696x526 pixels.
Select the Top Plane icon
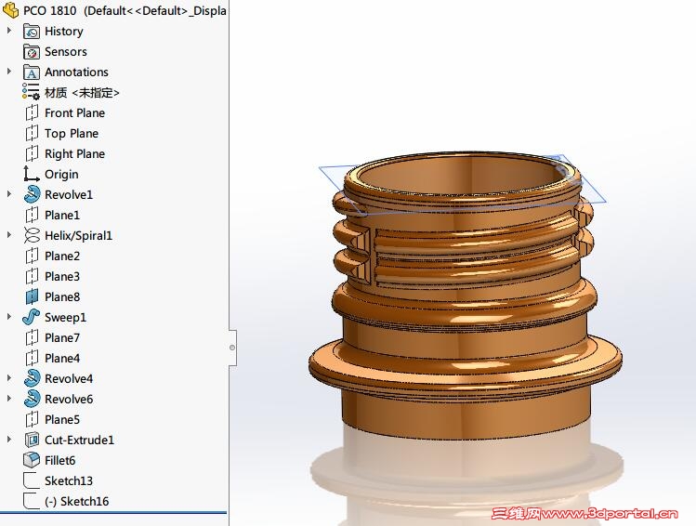click(32, 134)
